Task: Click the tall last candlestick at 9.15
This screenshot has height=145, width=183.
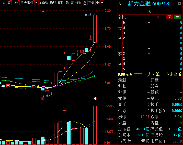Action: 95,29
